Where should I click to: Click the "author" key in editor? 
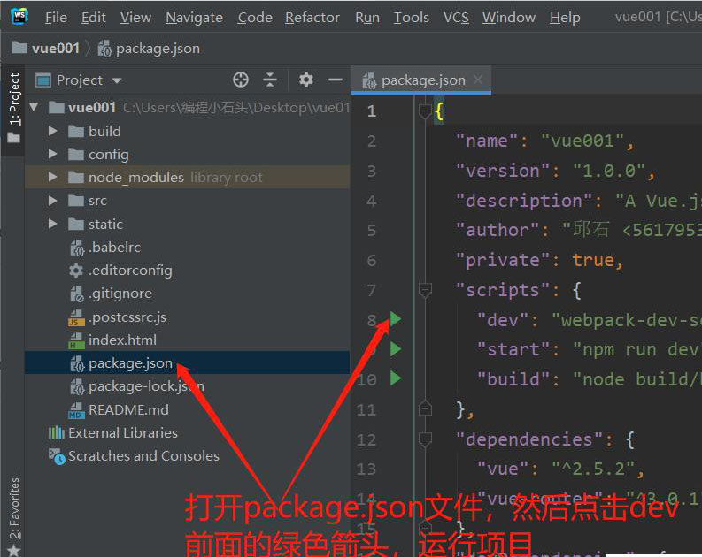pyautogui.click(x=498, y=231)
